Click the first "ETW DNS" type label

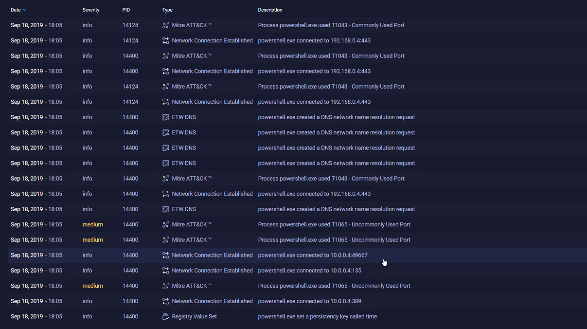click(184, 117)
